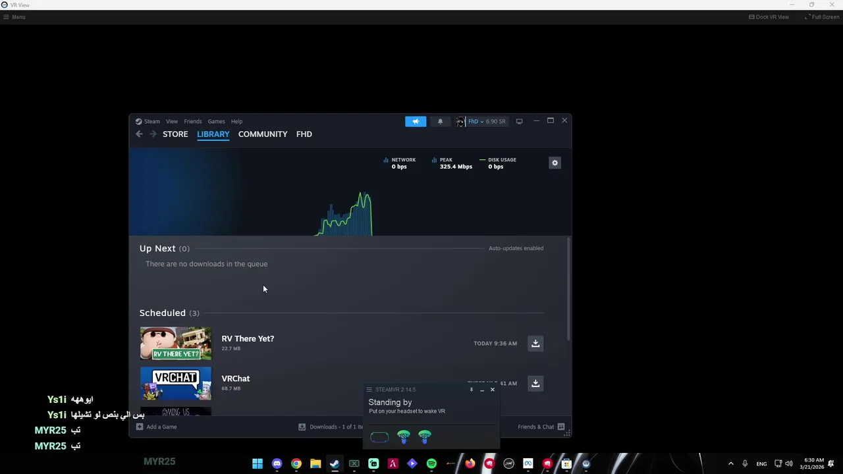Click 'Standing by' status in SteamVR

pos(390,402)
